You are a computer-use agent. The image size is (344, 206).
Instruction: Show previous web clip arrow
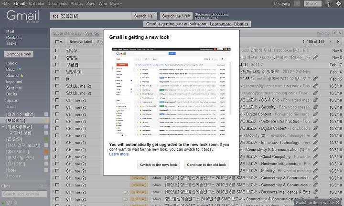pyautogui.click(x=334, y=33)
